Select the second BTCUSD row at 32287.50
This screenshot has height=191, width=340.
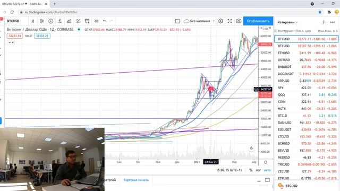[x=306, y=46]
